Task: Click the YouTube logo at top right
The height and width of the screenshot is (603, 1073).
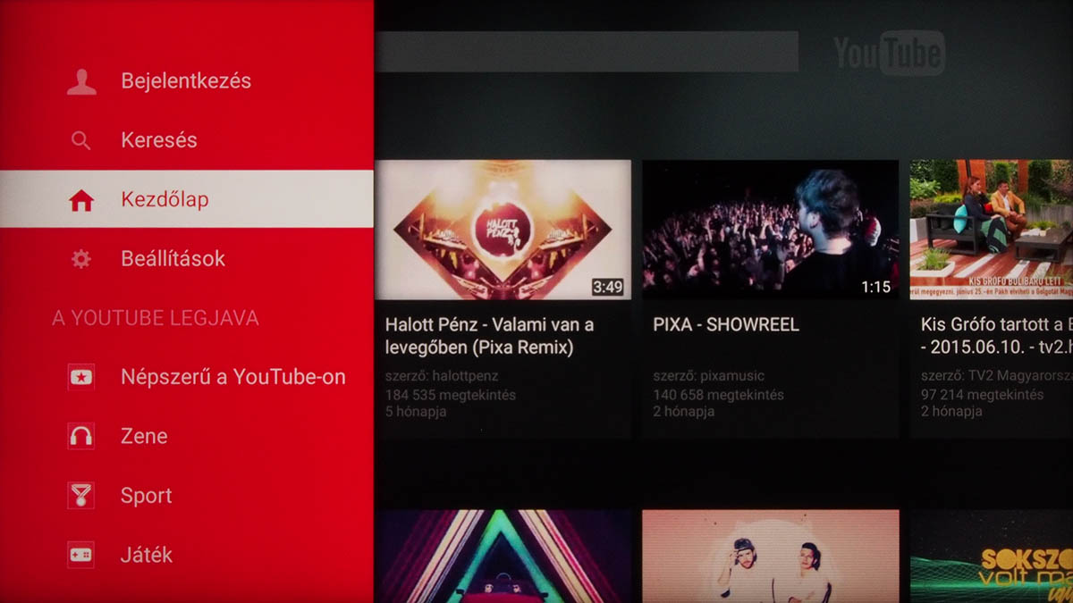Action: (889, 53)
